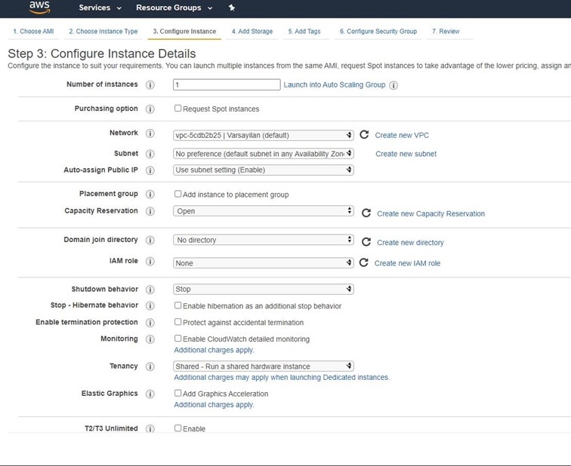Open info icon for Number of instances
This screenshot has height=466, width=571.
click(x=150, y=84)
